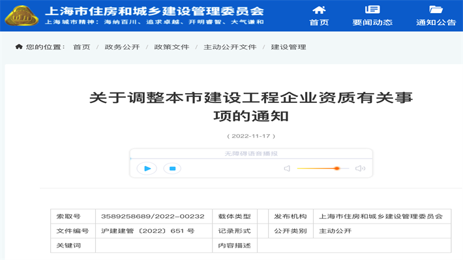Click publisher value 上海市住房和城乡建设管理委员会 in table

pos(381,216)
